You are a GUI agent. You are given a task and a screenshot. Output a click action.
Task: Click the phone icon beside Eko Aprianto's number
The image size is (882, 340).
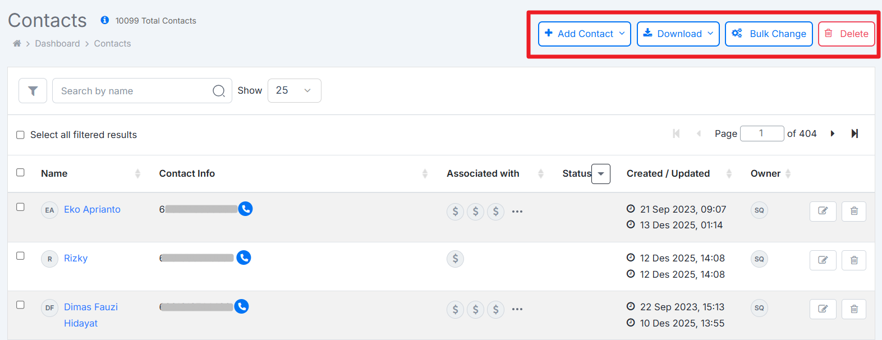(x=245, y=209)
